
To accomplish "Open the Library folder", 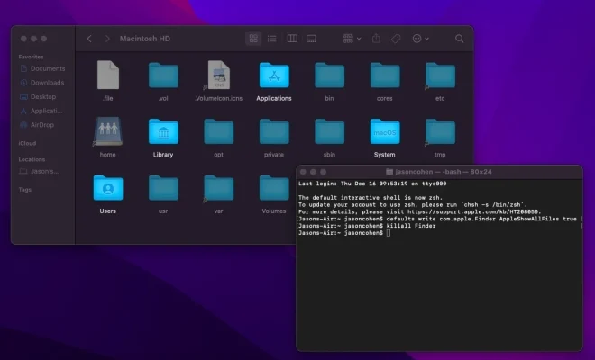I will point(163,131).
